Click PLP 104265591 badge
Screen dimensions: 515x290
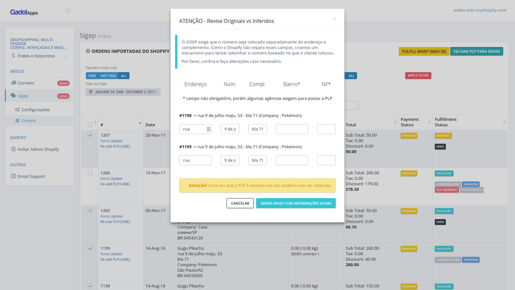click(x=447, y=190)
